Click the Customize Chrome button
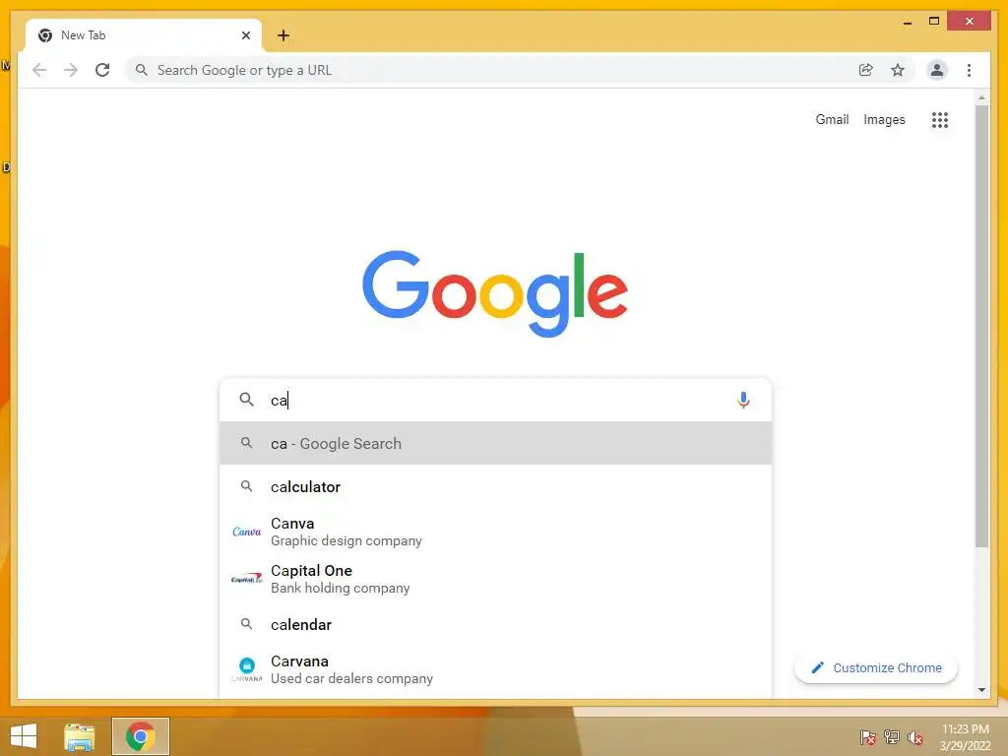Viewport: 1008px width, 756px height. [x=875, y=668]
